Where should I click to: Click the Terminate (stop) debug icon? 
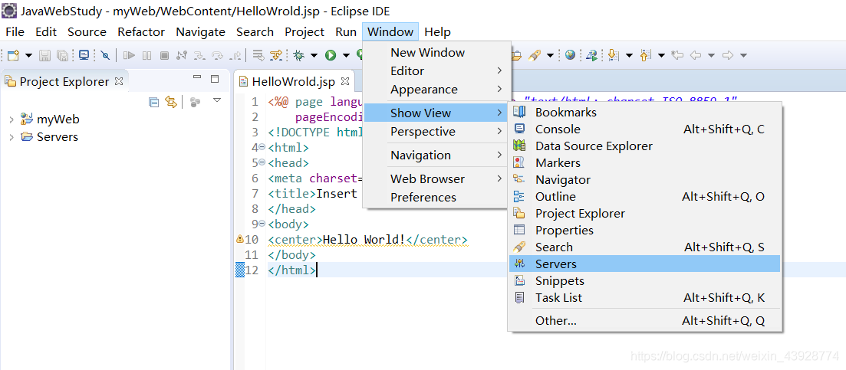(x=165, y=55)
